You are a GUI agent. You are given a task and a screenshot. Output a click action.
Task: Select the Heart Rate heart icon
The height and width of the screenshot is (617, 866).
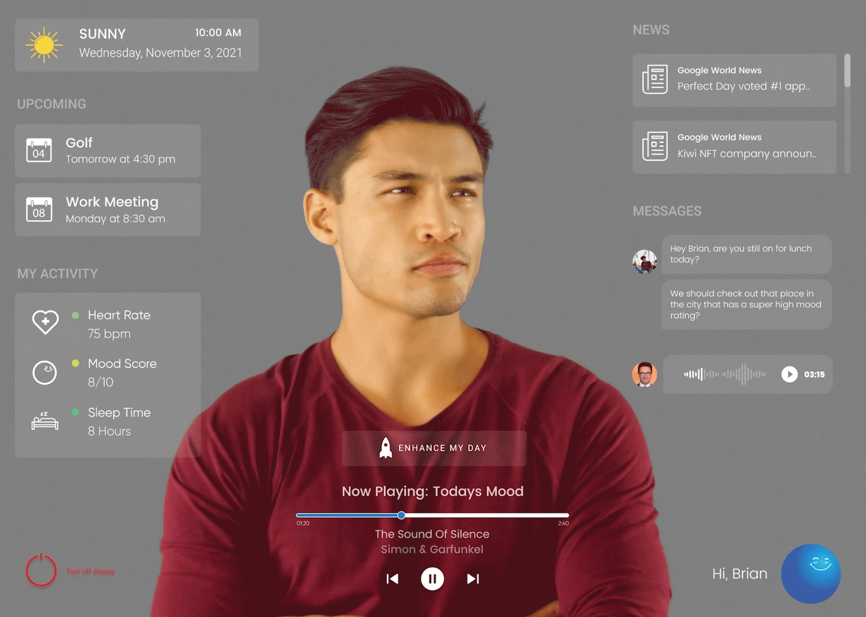[45, 322]
